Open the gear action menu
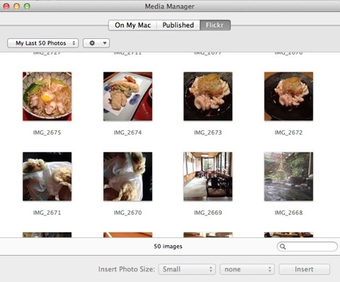Viewport: 340px width, 282px height. tap(96, 43)
